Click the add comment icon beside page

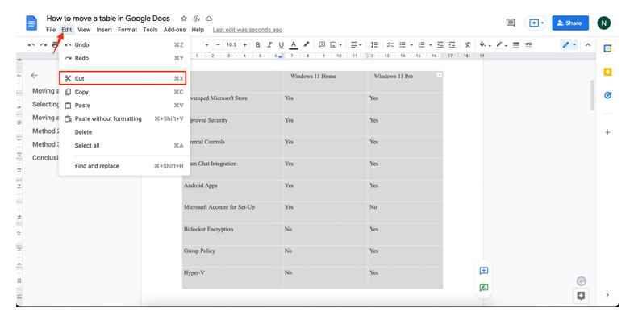coord(484,271)
